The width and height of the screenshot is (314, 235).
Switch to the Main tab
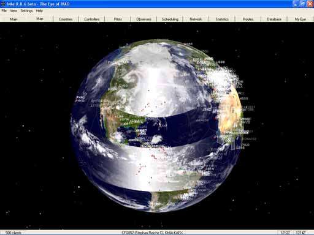click(x=13, y=19)
